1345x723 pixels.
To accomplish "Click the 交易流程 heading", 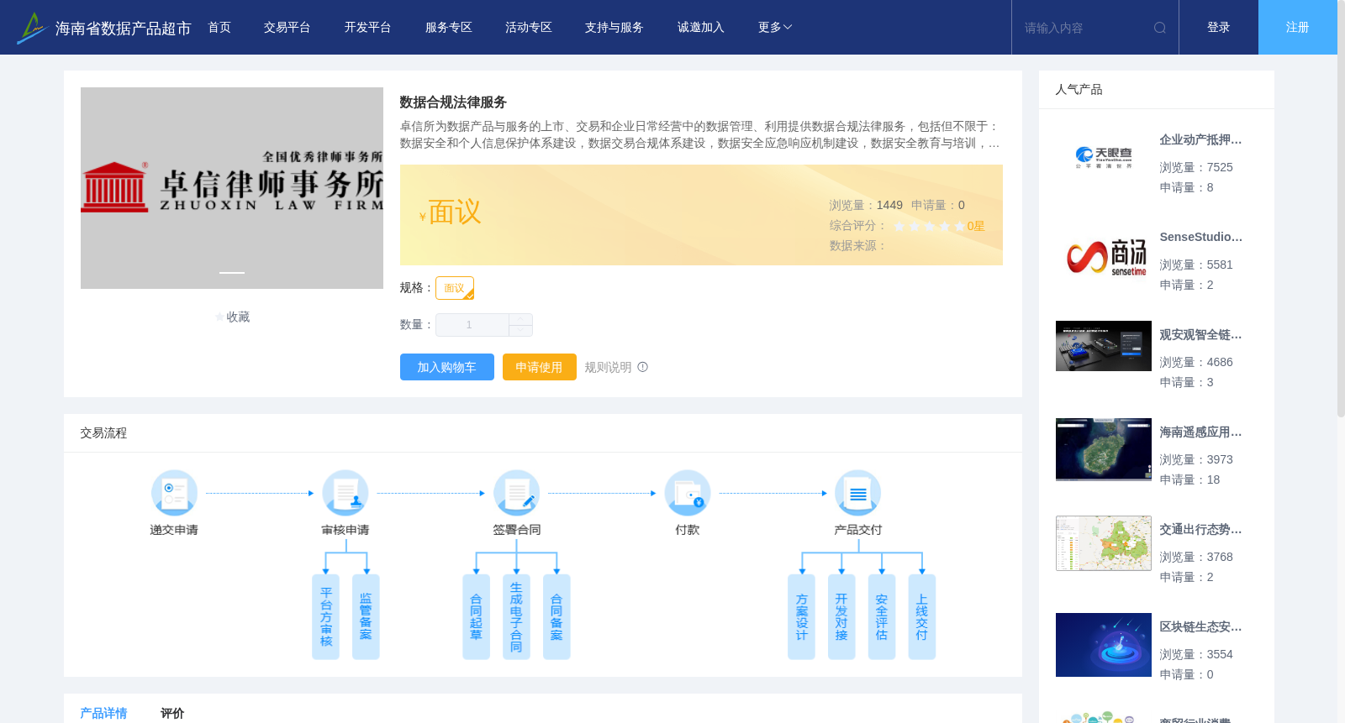I will click(103, 433).
